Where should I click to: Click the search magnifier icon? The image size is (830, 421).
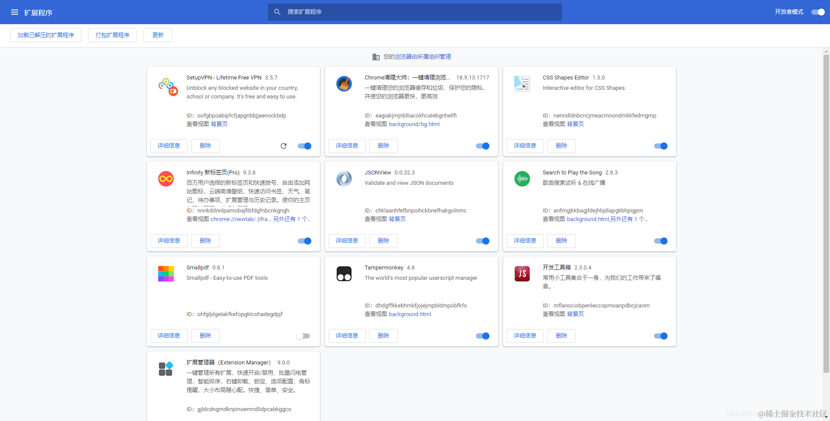277,12
